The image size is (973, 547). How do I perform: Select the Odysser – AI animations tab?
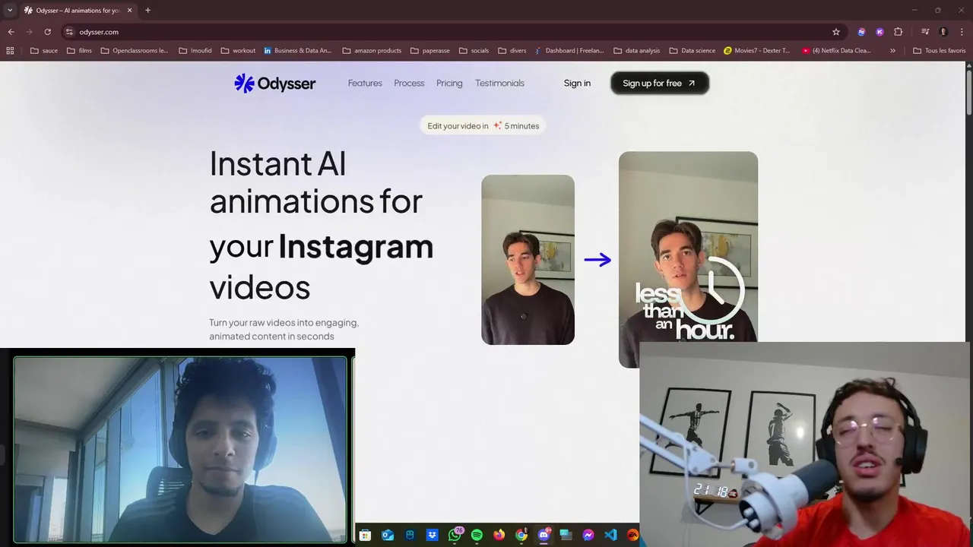tap(78, 11)
